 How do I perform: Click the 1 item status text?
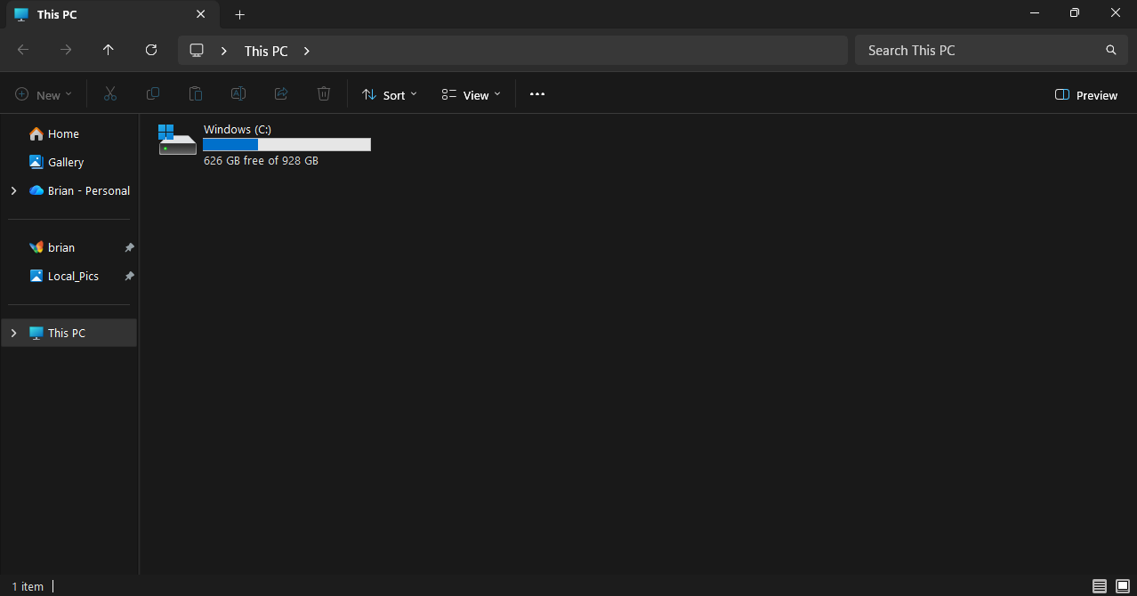pyautogui.click(x=28, y=586)
